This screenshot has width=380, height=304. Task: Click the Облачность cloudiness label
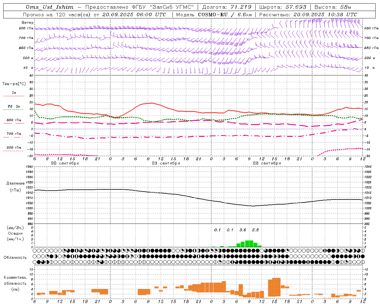pos(15,258)
